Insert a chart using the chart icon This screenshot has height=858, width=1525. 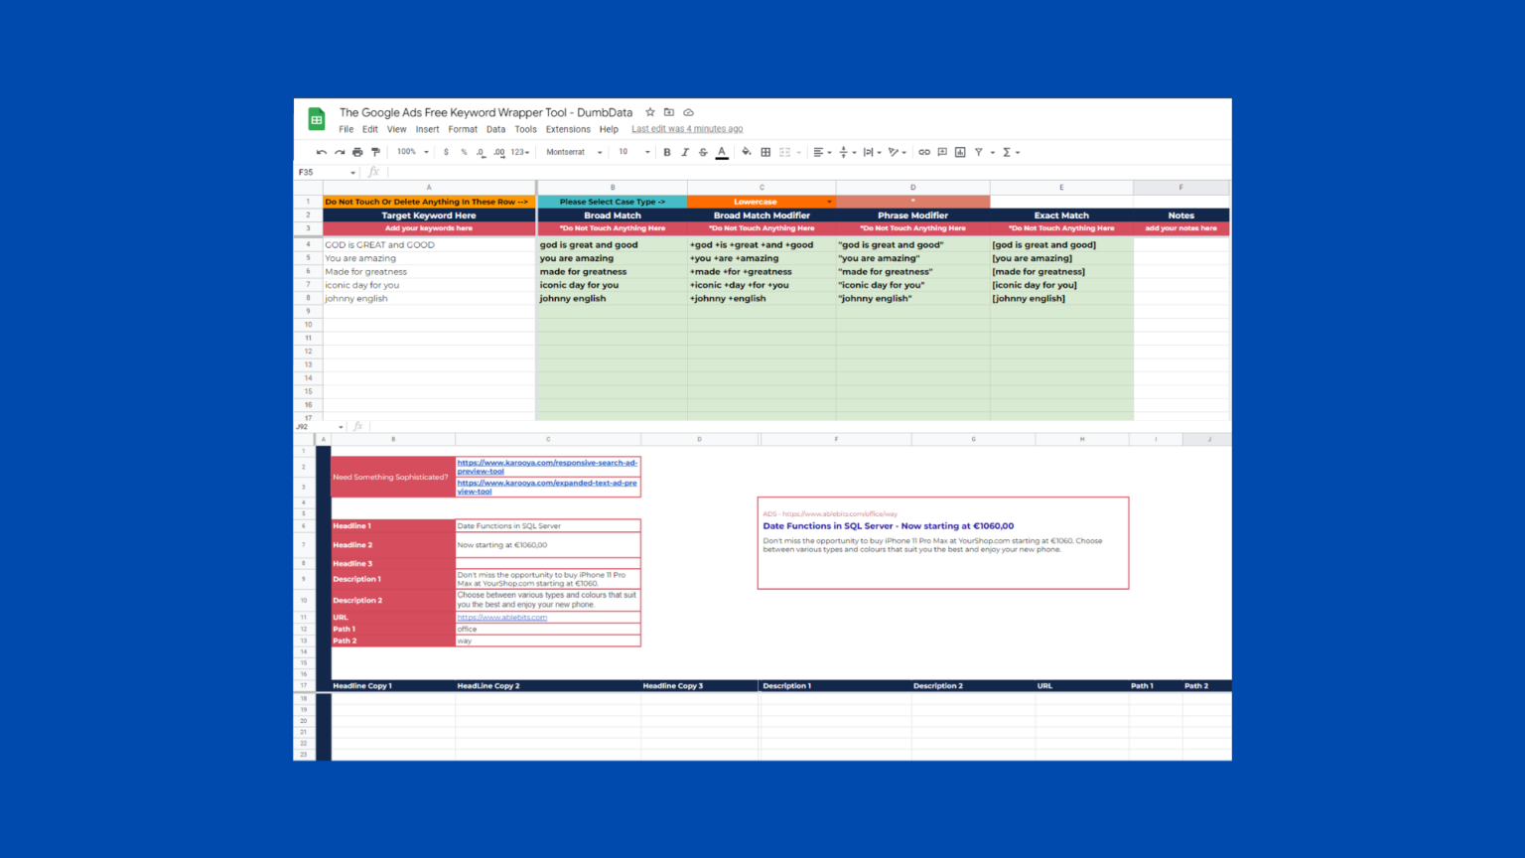(959, 151)
